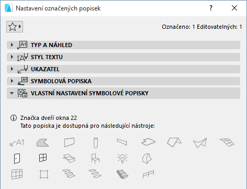247x189 pixels.
Task: Click the Door tool icon
Action: click(x=17, y=159)
